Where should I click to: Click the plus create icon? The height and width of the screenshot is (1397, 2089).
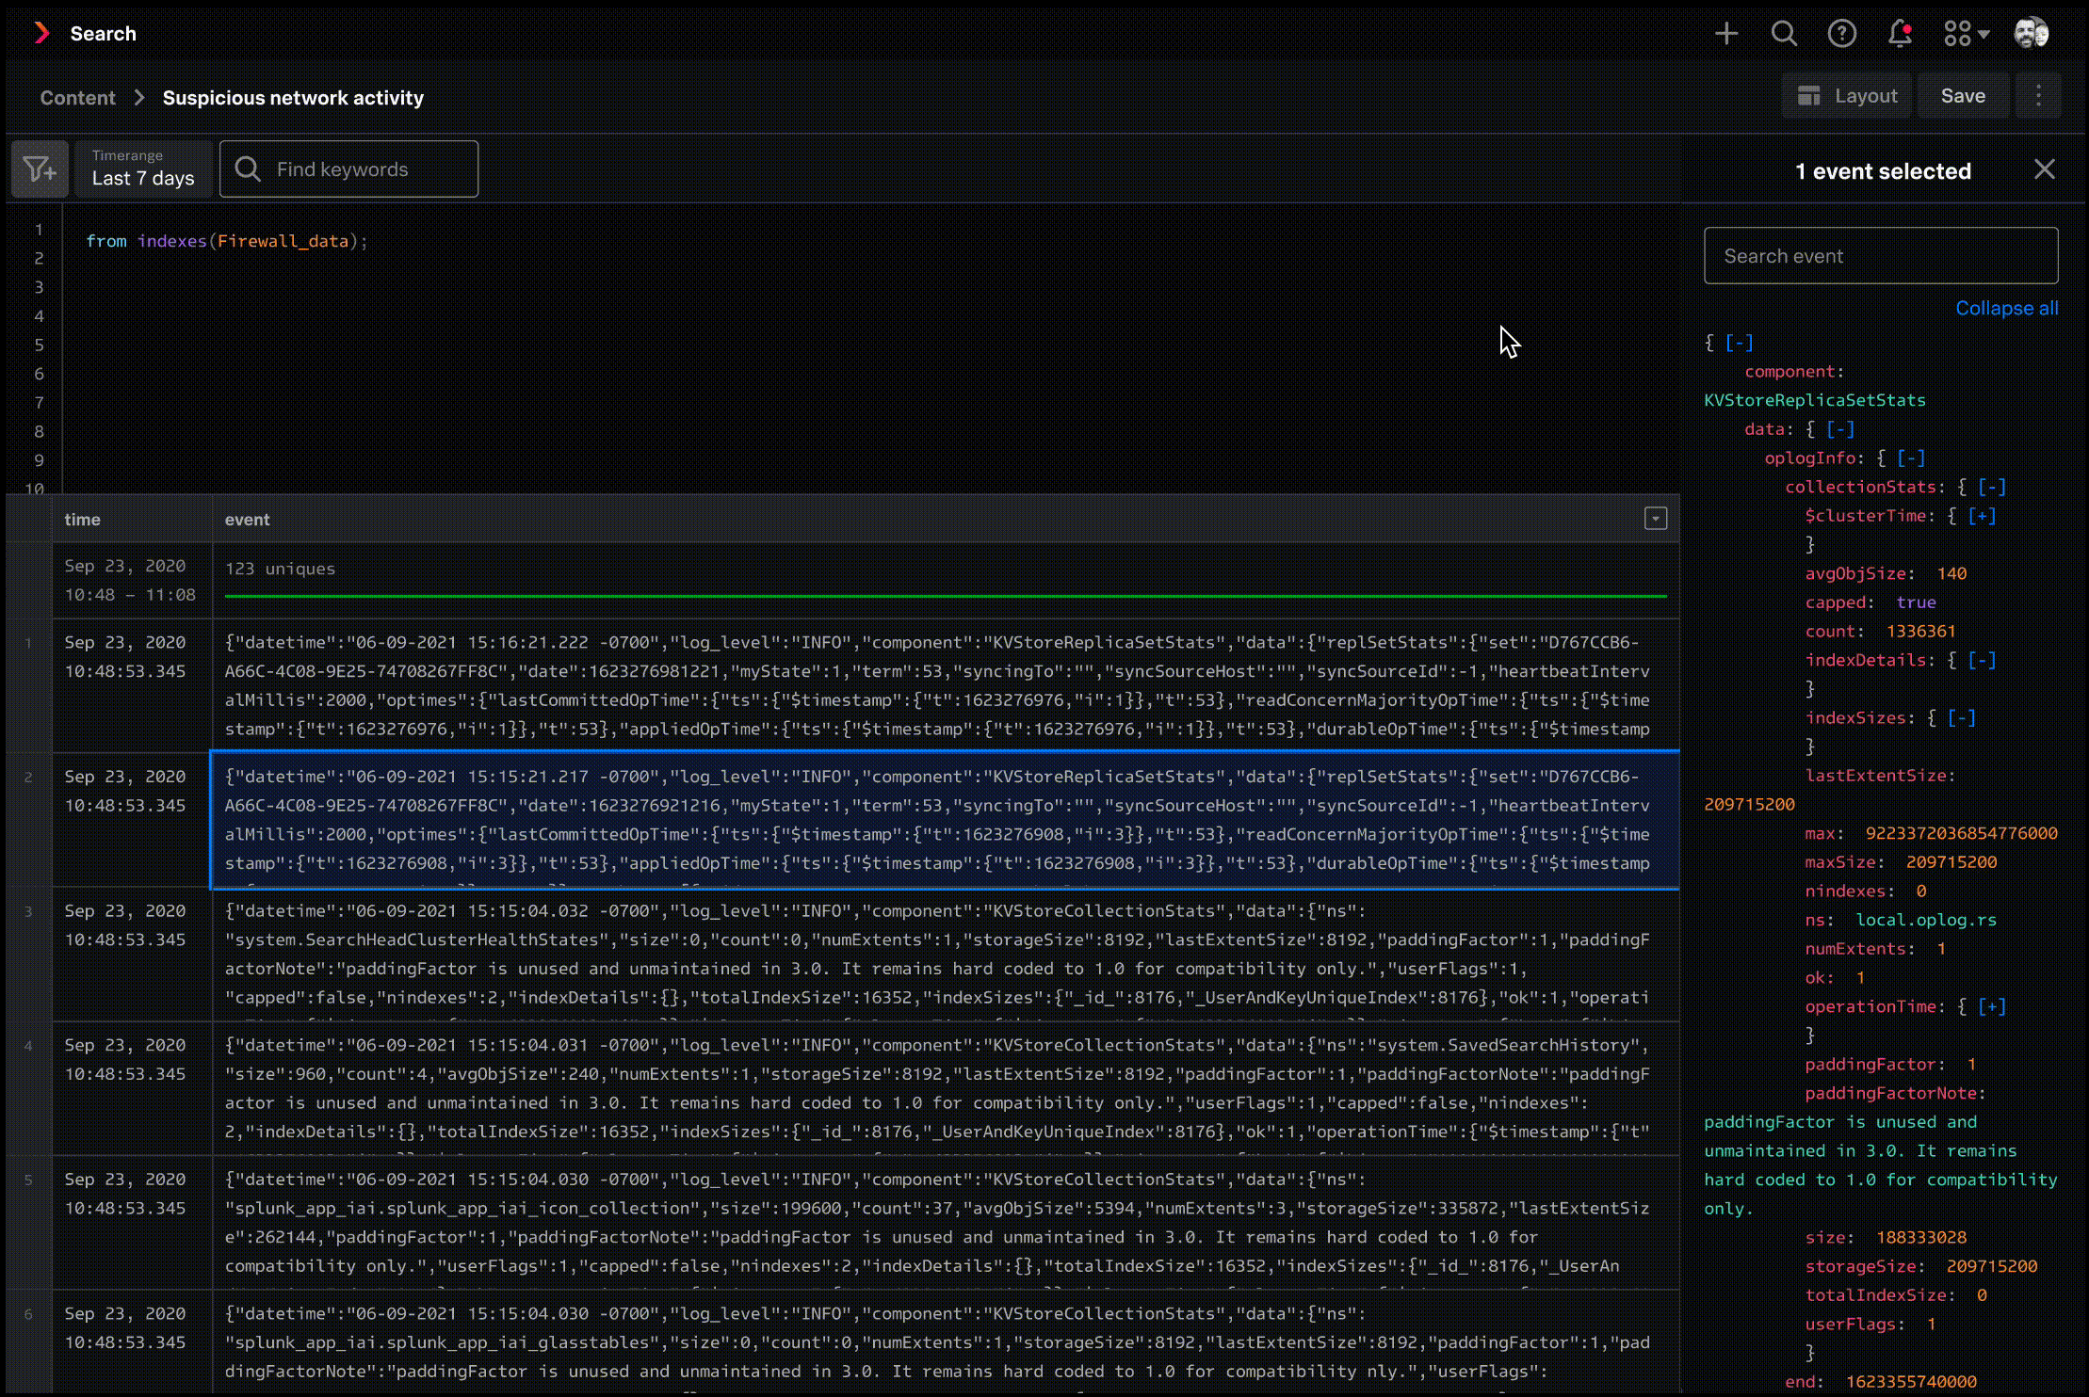1725,34
